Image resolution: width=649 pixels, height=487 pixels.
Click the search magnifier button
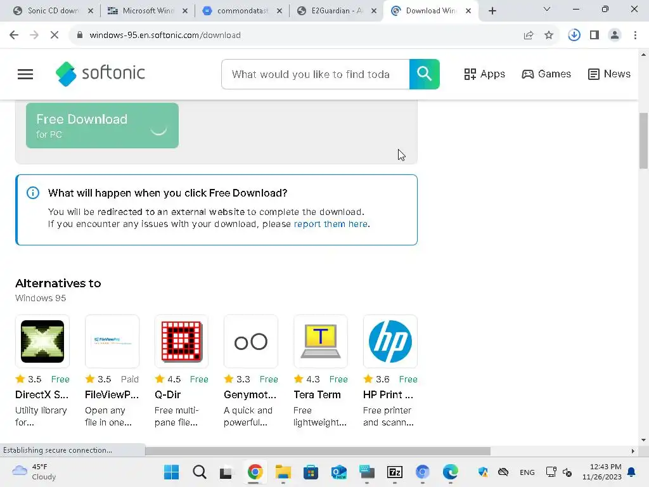424,74
